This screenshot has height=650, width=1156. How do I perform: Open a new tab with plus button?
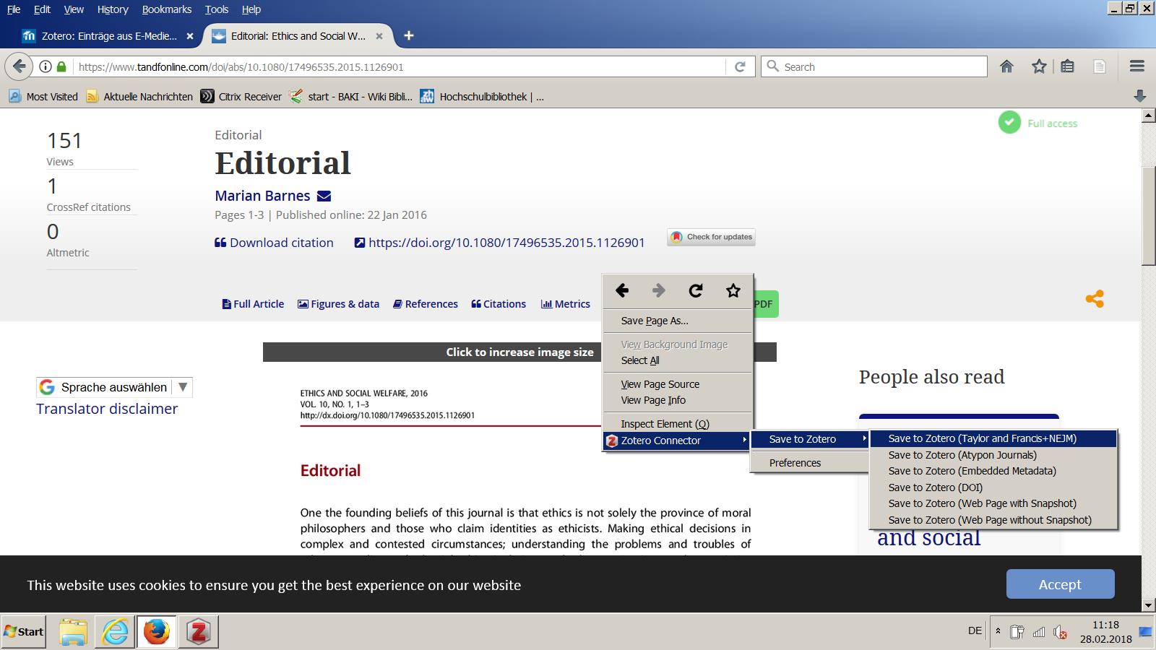click(x=409, y=35)
